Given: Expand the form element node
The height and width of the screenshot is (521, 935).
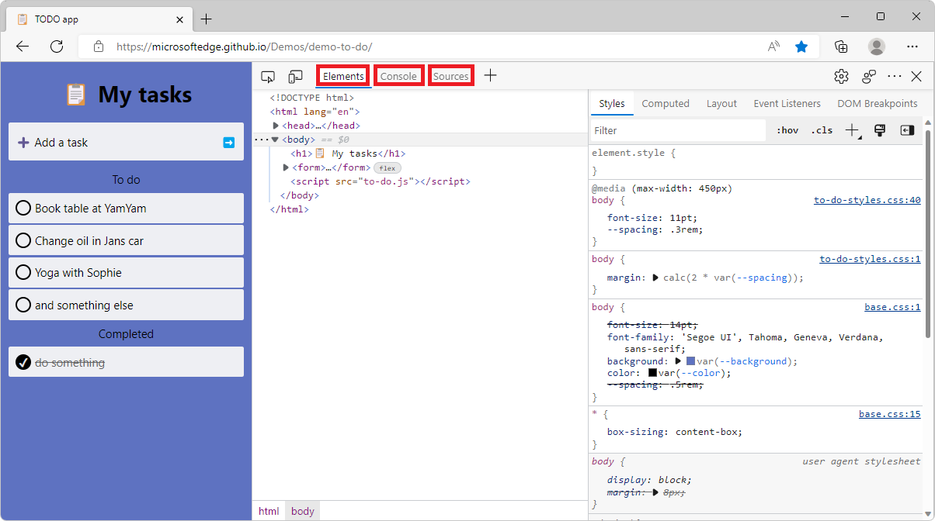Looking at the screenshot, I should pyautogui.click(x=286, y=167).
